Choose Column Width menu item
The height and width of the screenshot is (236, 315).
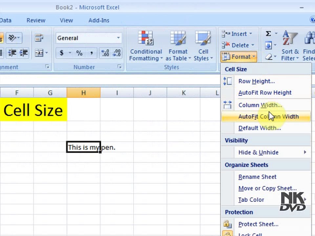click(266, 105)
